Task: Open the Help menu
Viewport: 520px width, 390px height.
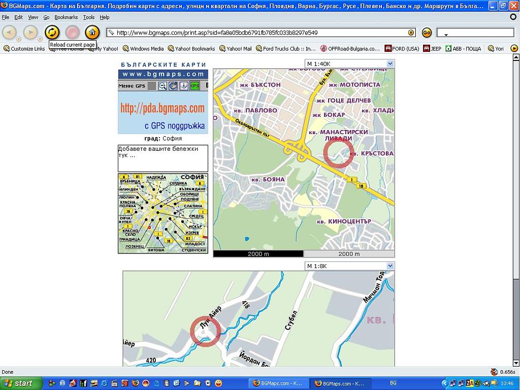Action: click(x=105, y=17)
